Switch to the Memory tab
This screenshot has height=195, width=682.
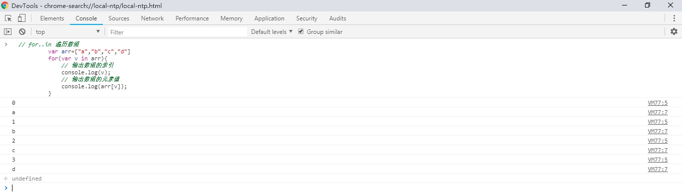232,18
